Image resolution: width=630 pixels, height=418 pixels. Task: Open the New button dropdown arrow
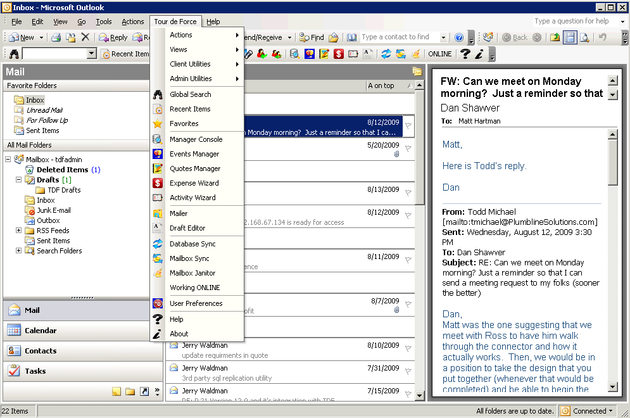tap(41, 37)
